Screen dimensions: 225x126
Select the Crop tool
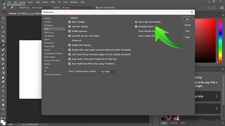(x=3, y=36)
